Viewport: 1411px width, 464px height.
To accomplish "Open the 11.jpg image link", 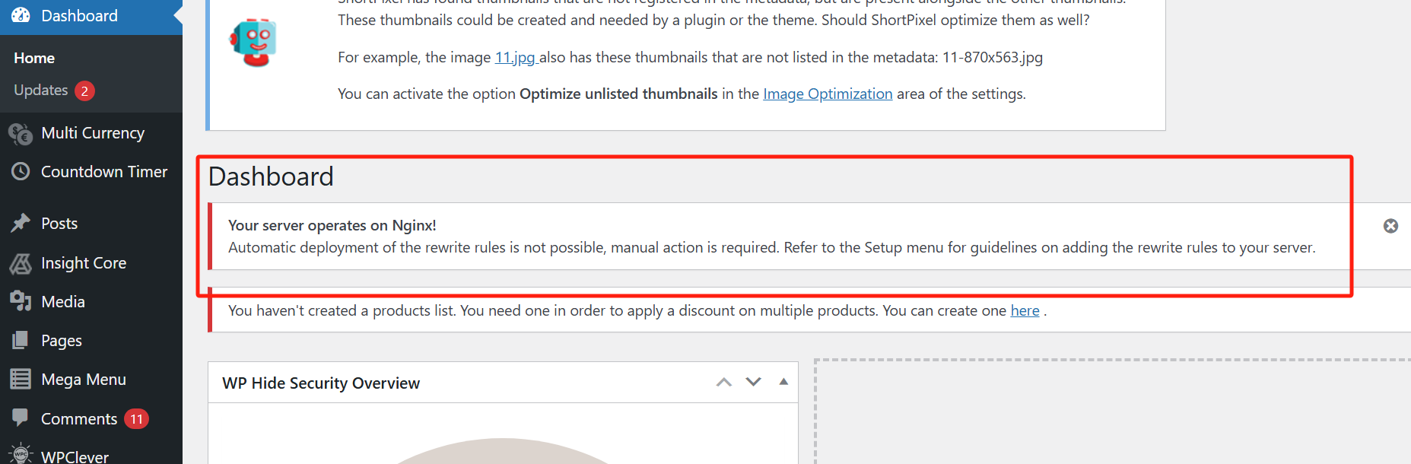I will pyautogui.click(x=516, y=58).
